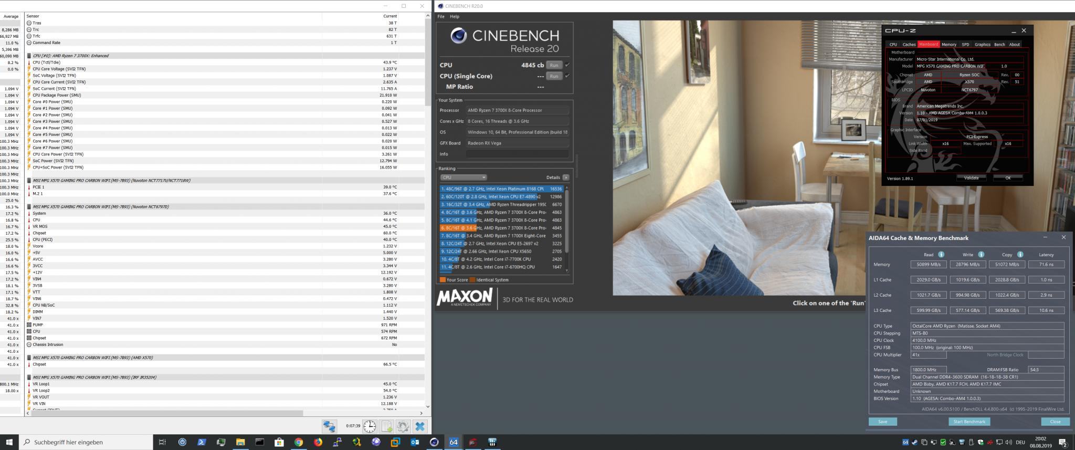Open the notification center icon
Screen dimensions: 1075x450
[x=1062, y=442]
